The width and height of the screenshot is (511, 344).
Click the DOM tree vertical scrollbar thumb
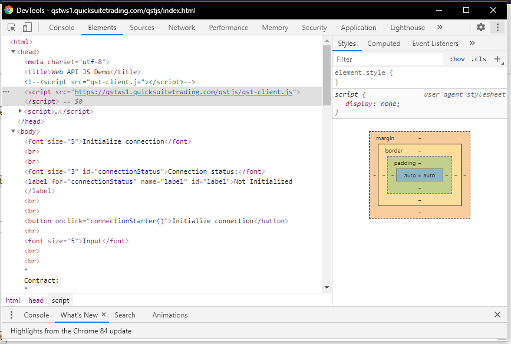327,75
